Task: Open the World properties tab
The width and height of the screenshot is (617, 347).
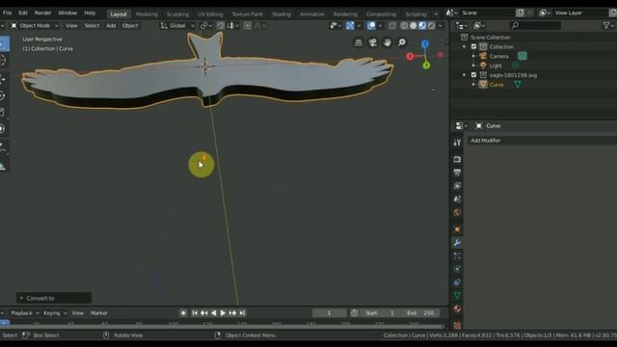Action: pyautogui.click(x=457, y=212)
